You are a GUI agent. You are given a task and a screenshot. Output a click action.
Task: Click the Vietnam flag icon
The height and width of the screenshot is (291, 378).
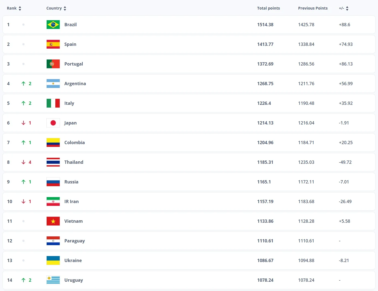click(x=53, y=221)
